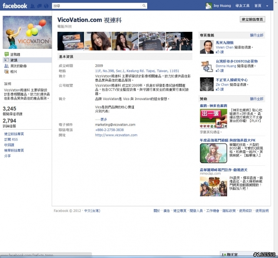
Task: Click 馬英九 profile photo thumbnail
Action: [207, 47]
